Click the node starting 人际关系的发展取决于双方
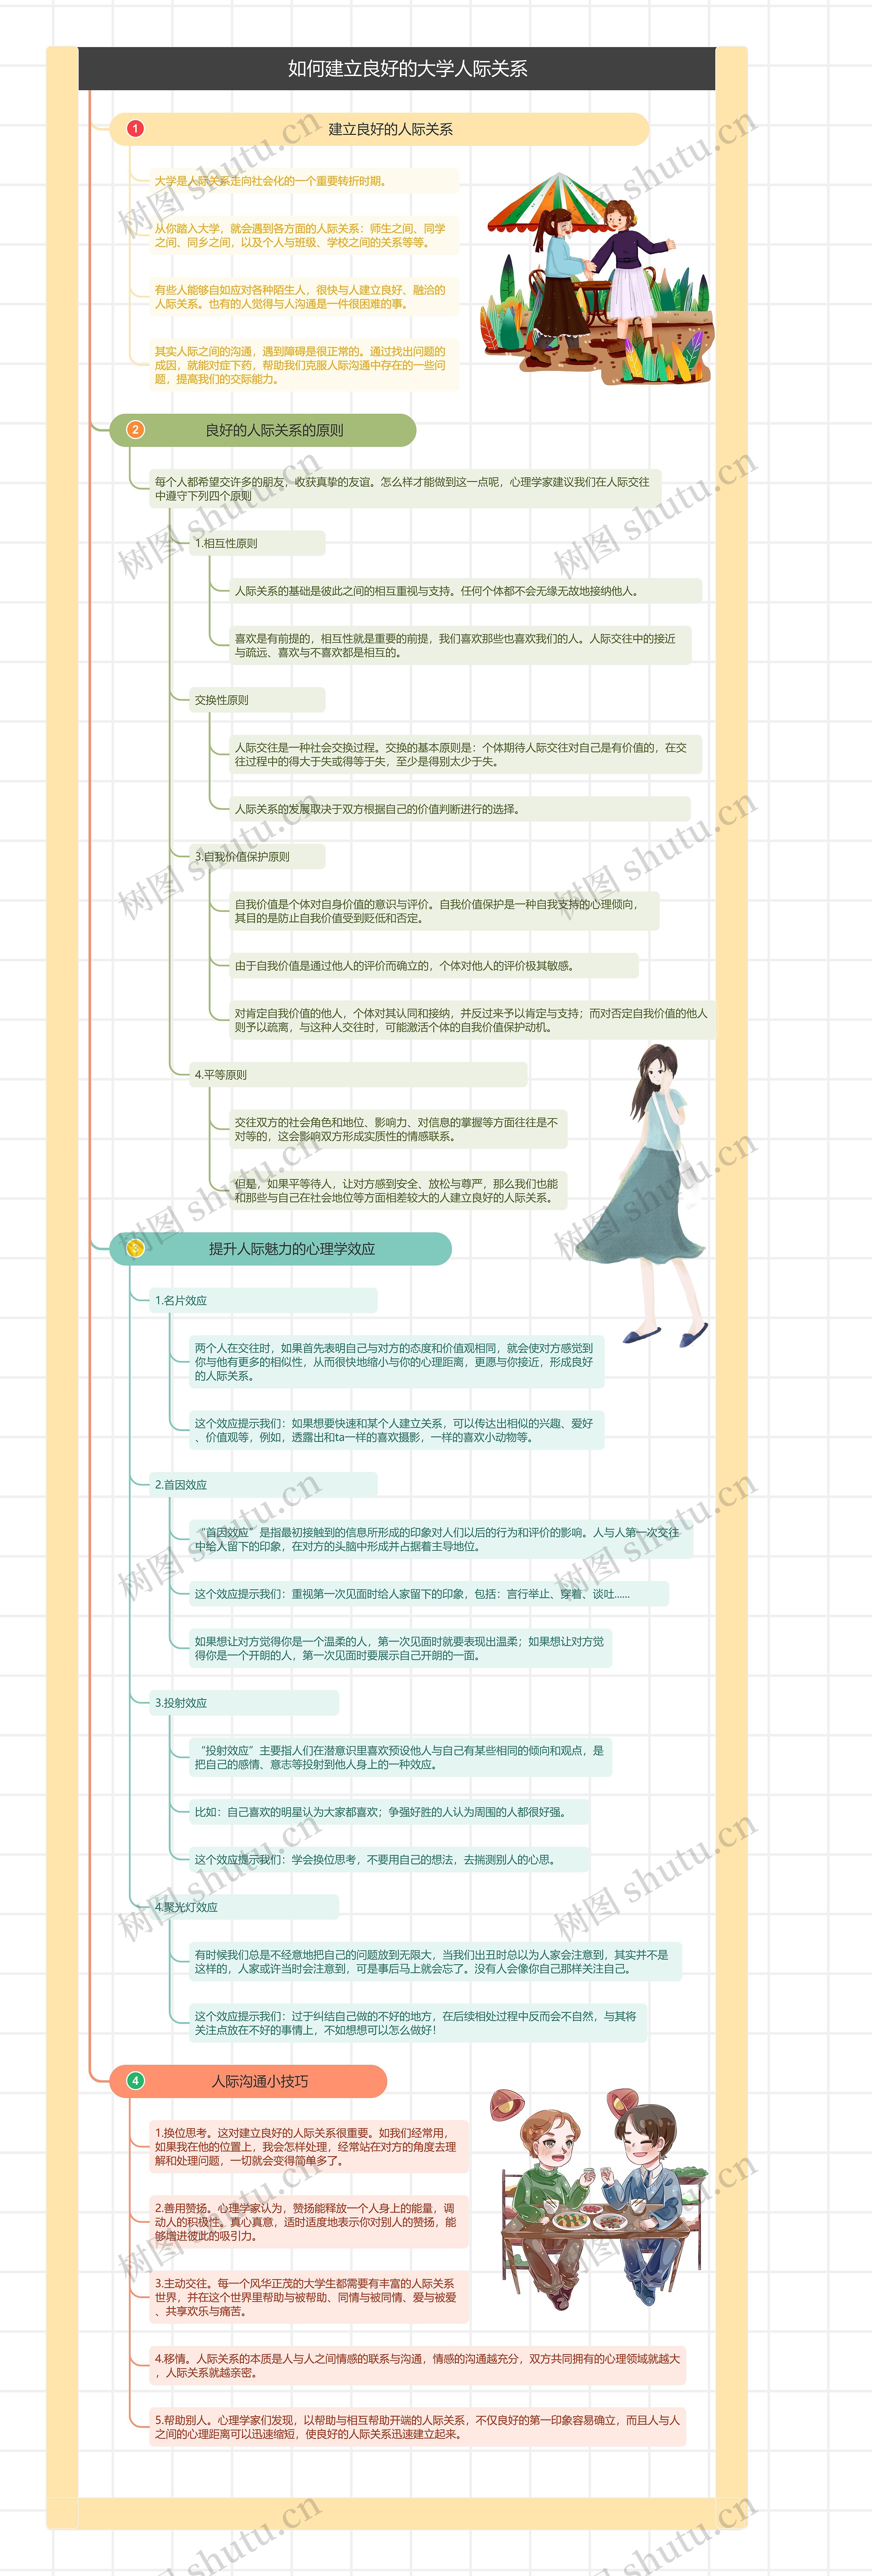The width and height of the screenshot is (872, 2576). 460,809
